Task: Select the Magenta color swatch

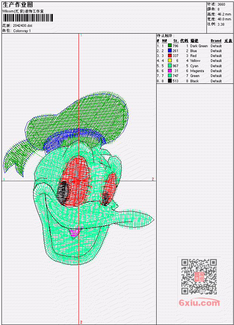Action: (x=170, y=71)
